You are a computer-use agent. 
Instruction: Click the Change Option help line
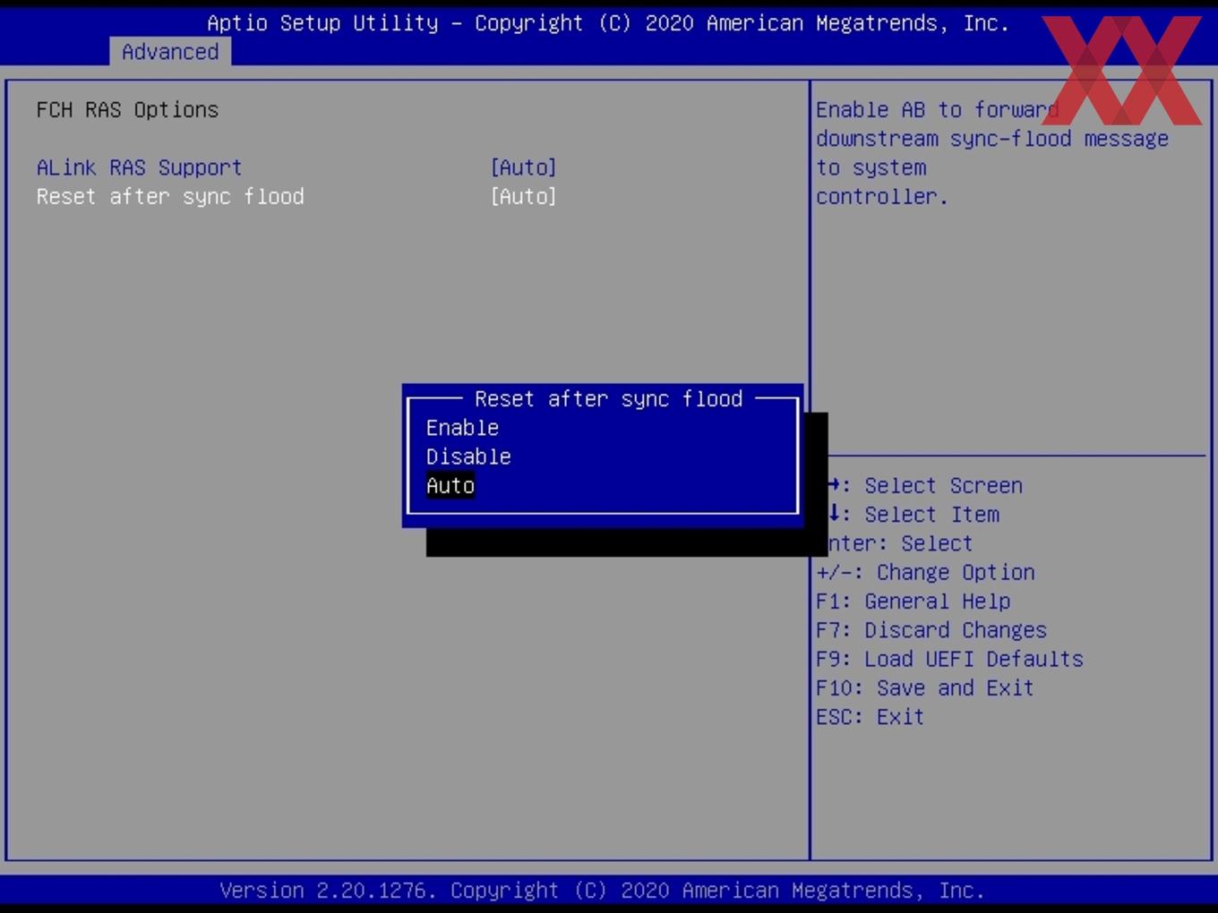pos(925,572)
